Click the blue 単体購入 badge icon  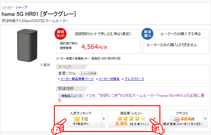[147, 34]
